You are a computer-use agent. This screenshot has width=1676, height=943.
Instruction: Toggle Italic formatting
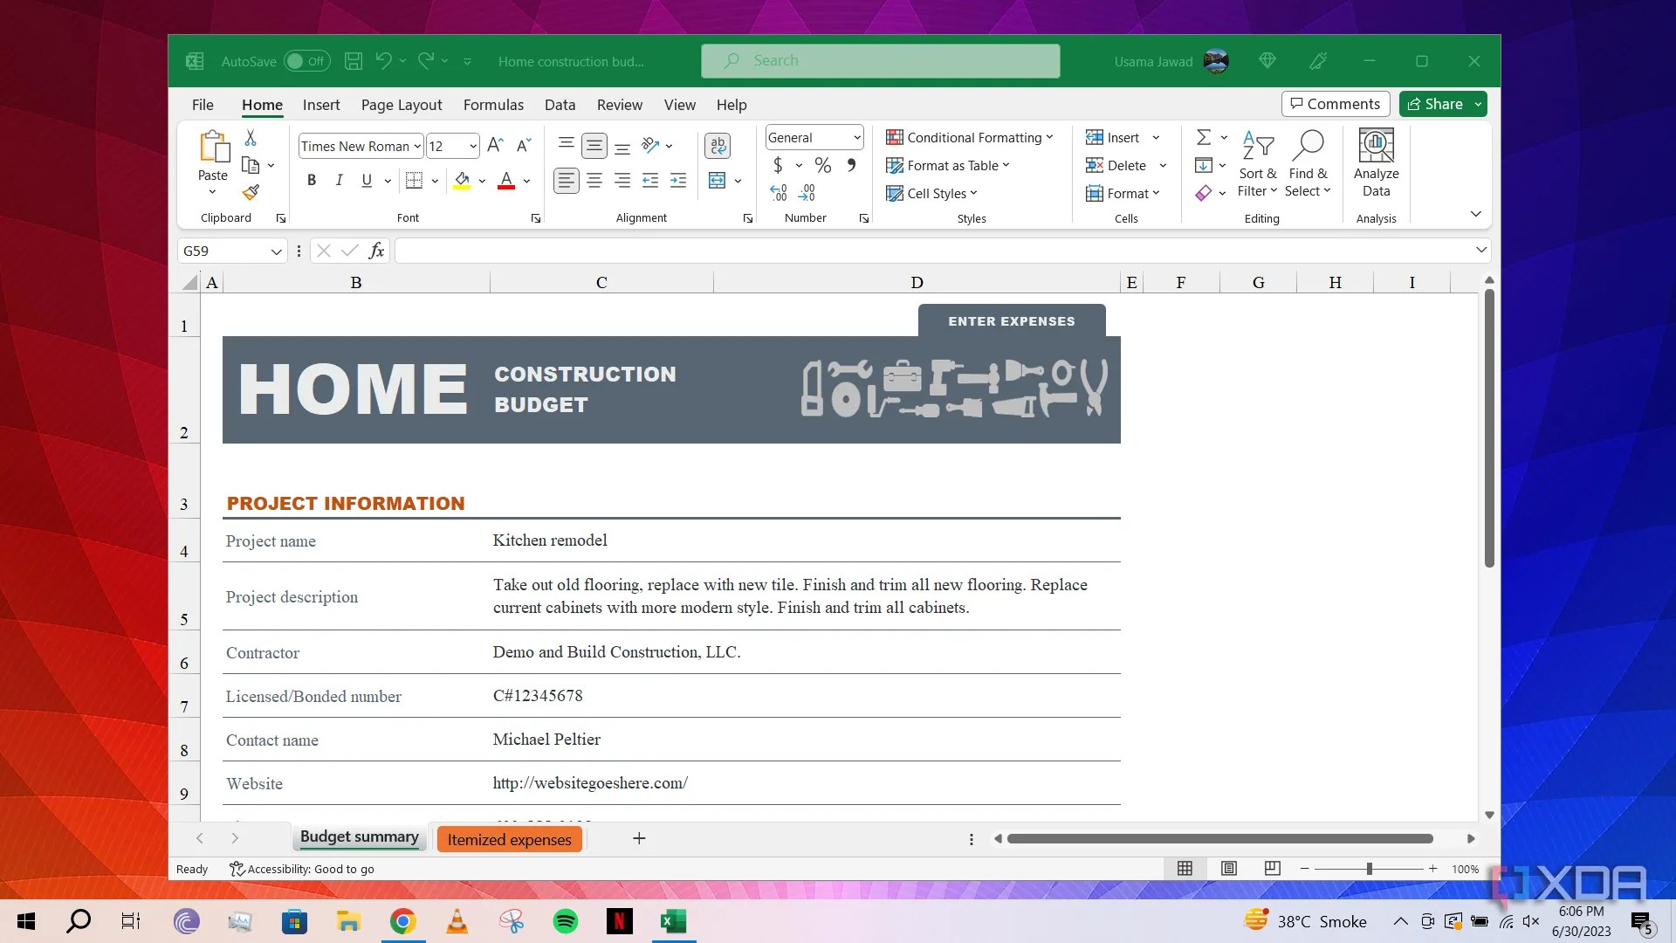339,180
